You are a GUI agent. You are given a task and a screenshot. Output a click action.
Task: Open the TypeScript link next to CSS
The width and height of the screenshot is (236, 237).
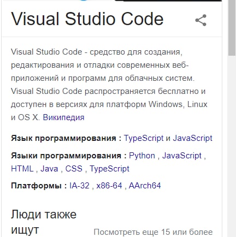(109, 169)
